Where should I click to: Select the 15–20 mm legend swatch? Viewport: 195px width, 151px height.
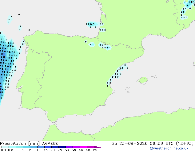[x=48, y=147]
